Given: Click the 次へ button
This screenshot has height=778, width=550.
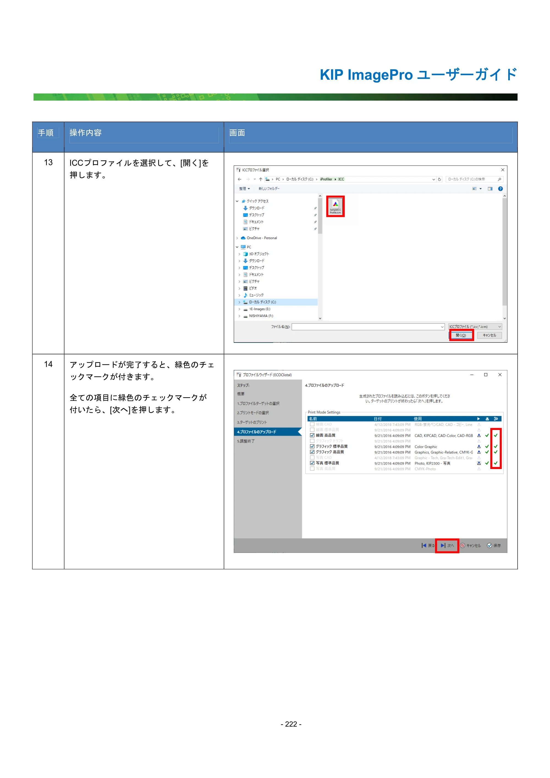Looking at the screenshot, I should pos(447,545).
